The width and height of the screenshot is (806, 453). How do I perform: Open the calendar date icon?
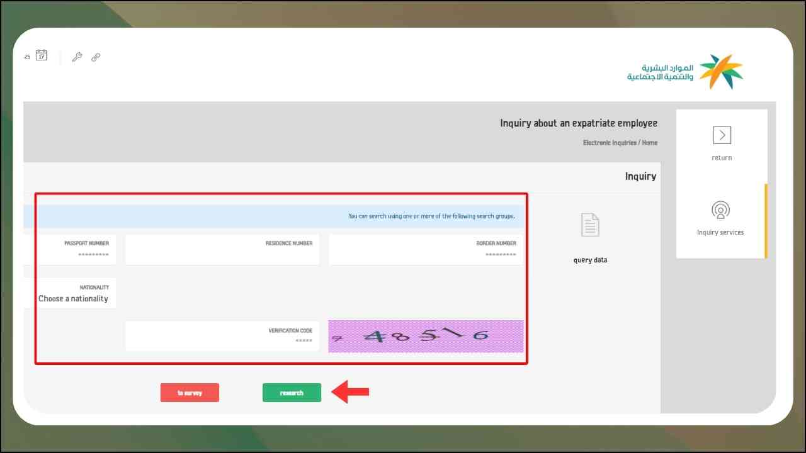41,56
